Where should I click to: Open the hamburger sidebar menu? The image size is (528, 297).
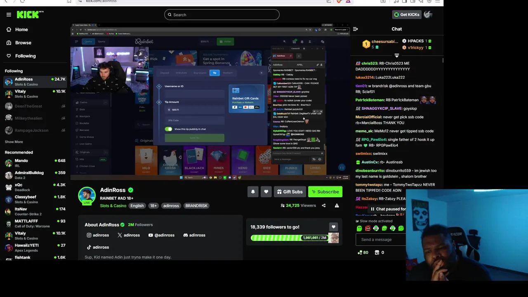pyautogui.click(x=9, y=14)
